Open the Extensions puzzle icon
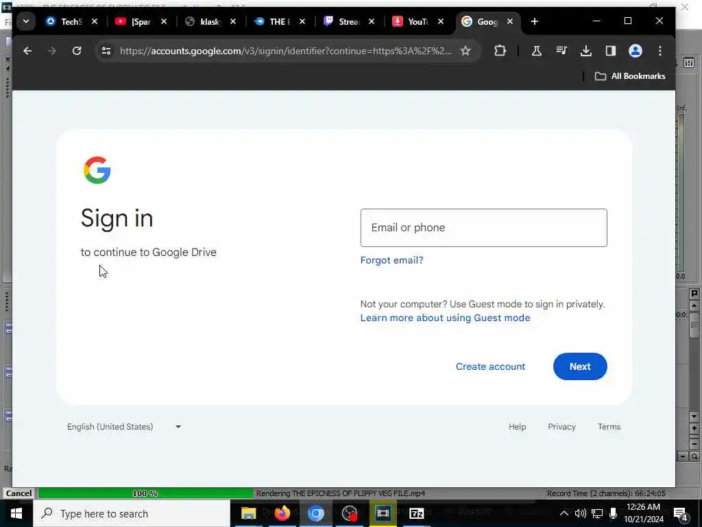 (500, 51)
